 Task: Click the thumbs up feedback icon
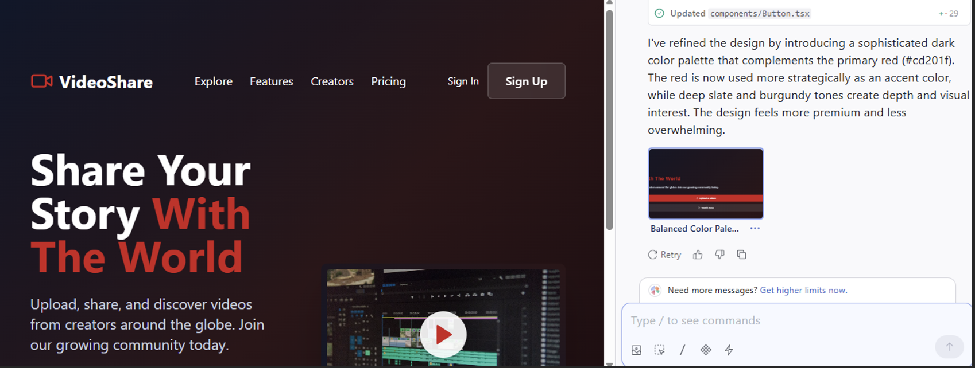(x=698, y=255)
